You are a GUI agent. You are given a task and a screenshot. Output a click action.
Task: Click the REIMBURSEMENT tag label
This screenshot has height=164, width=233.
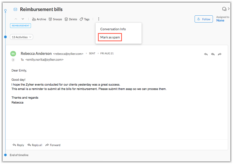pos(20,26)
